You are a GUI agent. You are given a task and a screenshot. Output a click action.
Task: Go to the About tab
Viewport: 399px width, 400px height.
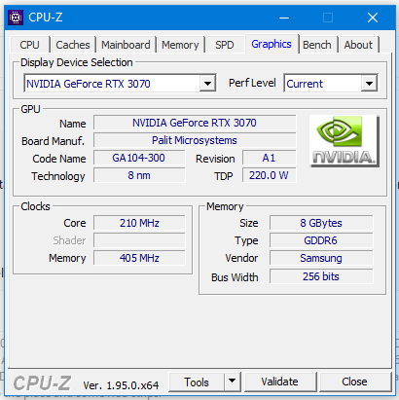[358, 45]
